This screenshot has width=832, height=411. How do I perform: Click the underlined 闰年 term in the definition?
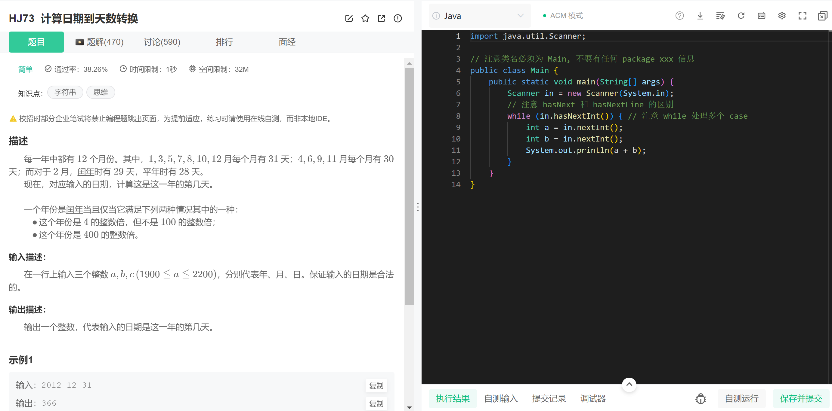(x=74, y=210)
